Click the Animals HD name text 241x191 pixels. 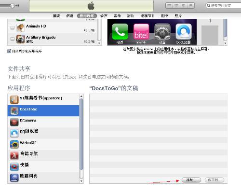(x=36, y=26)
